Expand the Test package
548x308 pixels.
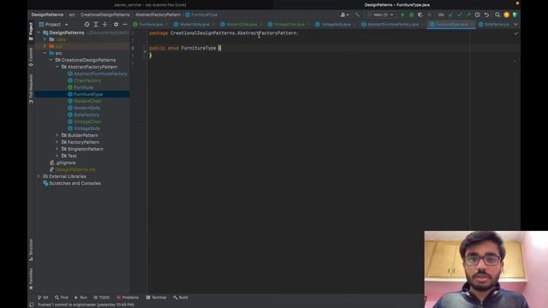click(57, 156)
